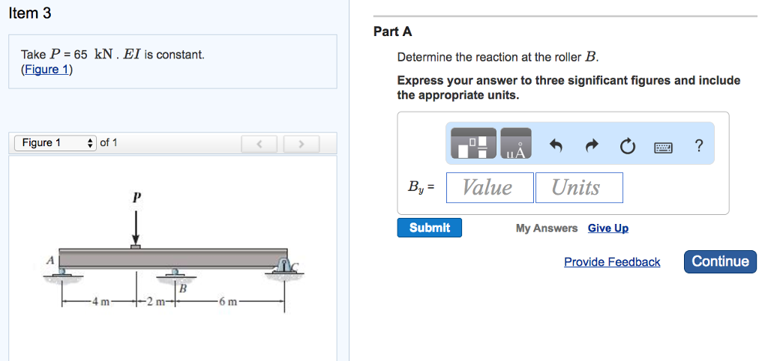Click the Give Up link

coord(607,228)
